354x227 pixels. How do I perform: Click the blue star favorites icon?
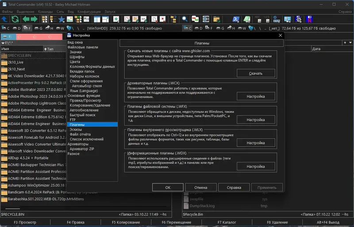coord(62,19)
